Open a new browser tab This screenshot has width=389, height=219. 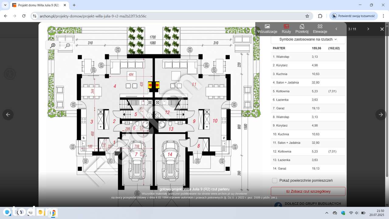(74, 5)
